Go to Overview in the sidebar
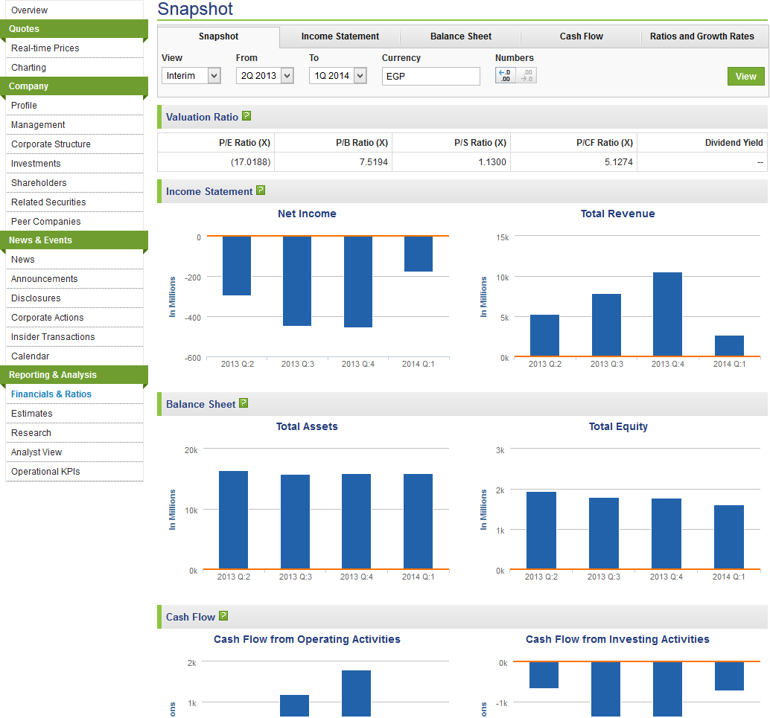 (x=30, y=10)
